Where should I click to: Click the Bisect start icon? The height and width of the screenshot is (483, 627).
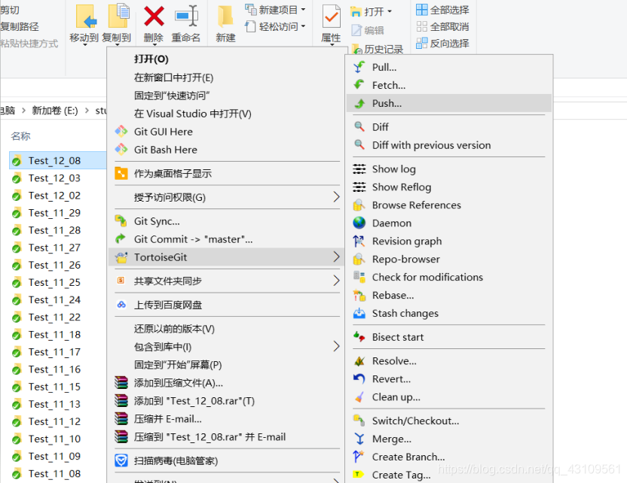click(359, 337)
